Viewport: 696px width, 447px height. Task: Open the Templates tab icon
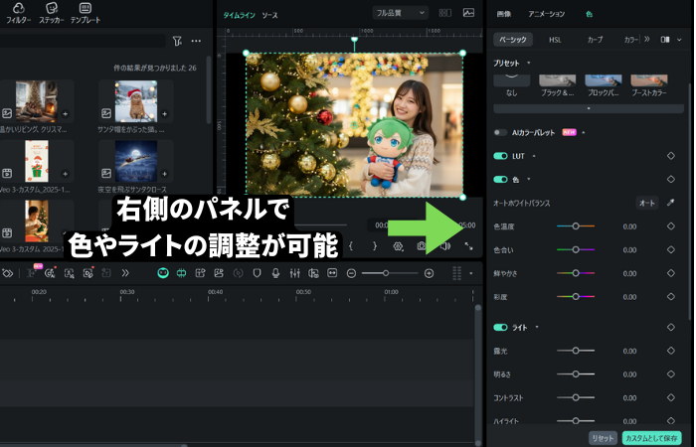click(x=86, y=8)
